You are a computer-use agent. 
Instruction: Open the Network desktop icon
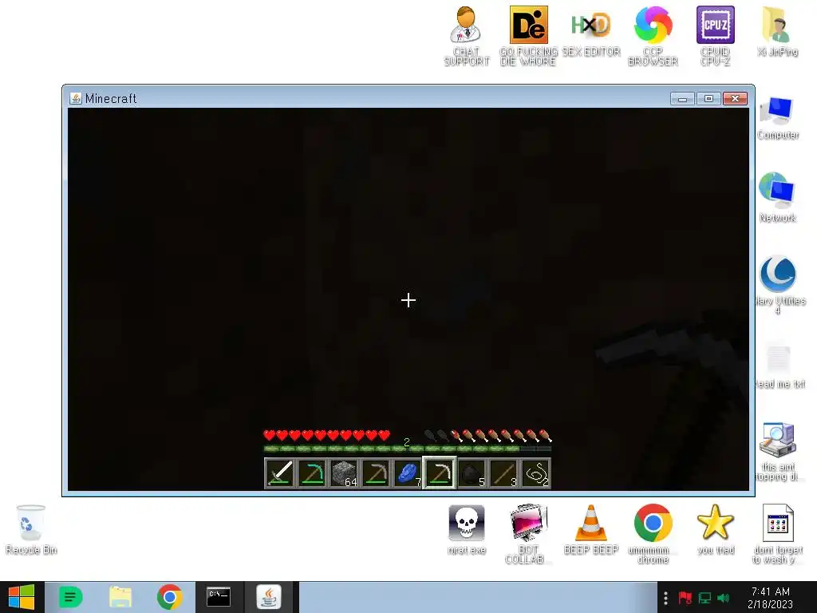pos(777,197)
